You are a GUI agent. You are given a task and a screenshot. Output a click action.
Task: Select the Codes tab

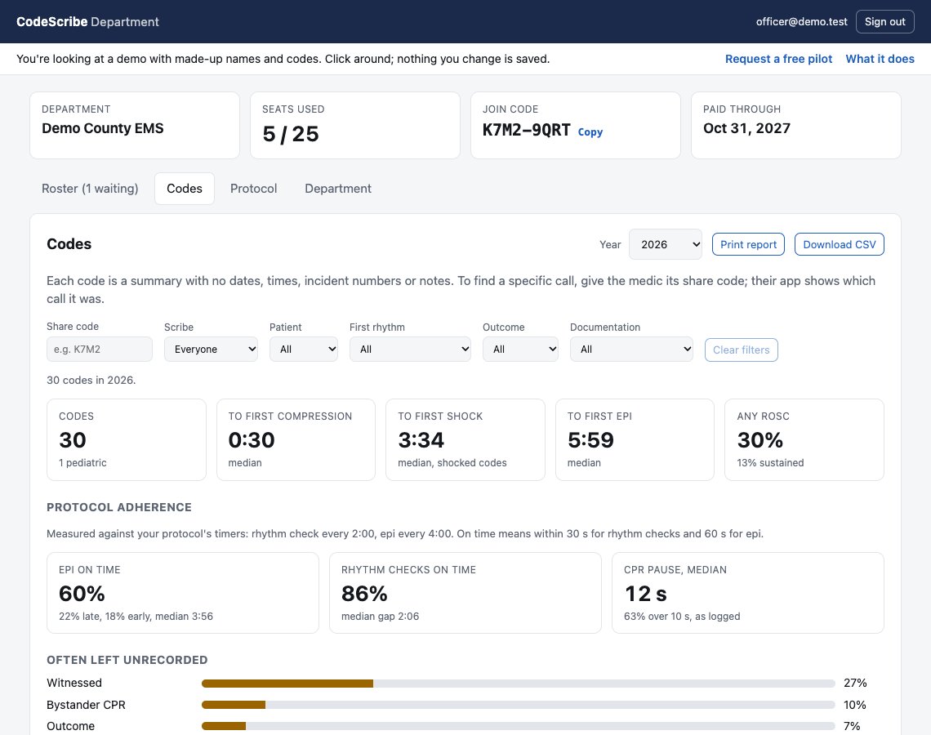tap(184, 188)
